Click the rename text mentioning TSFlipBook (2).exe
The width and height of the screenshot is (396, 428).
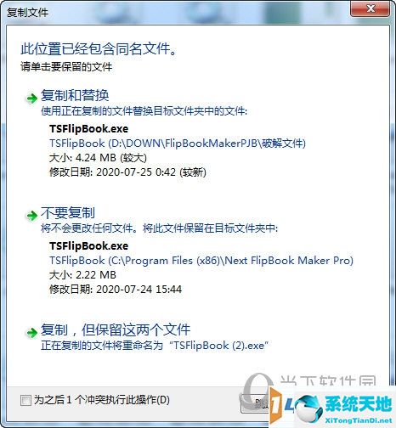[155, 346]
